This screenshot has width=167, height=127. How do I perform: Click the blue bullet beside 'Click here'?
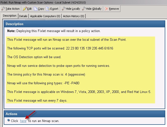pos(8,120)
